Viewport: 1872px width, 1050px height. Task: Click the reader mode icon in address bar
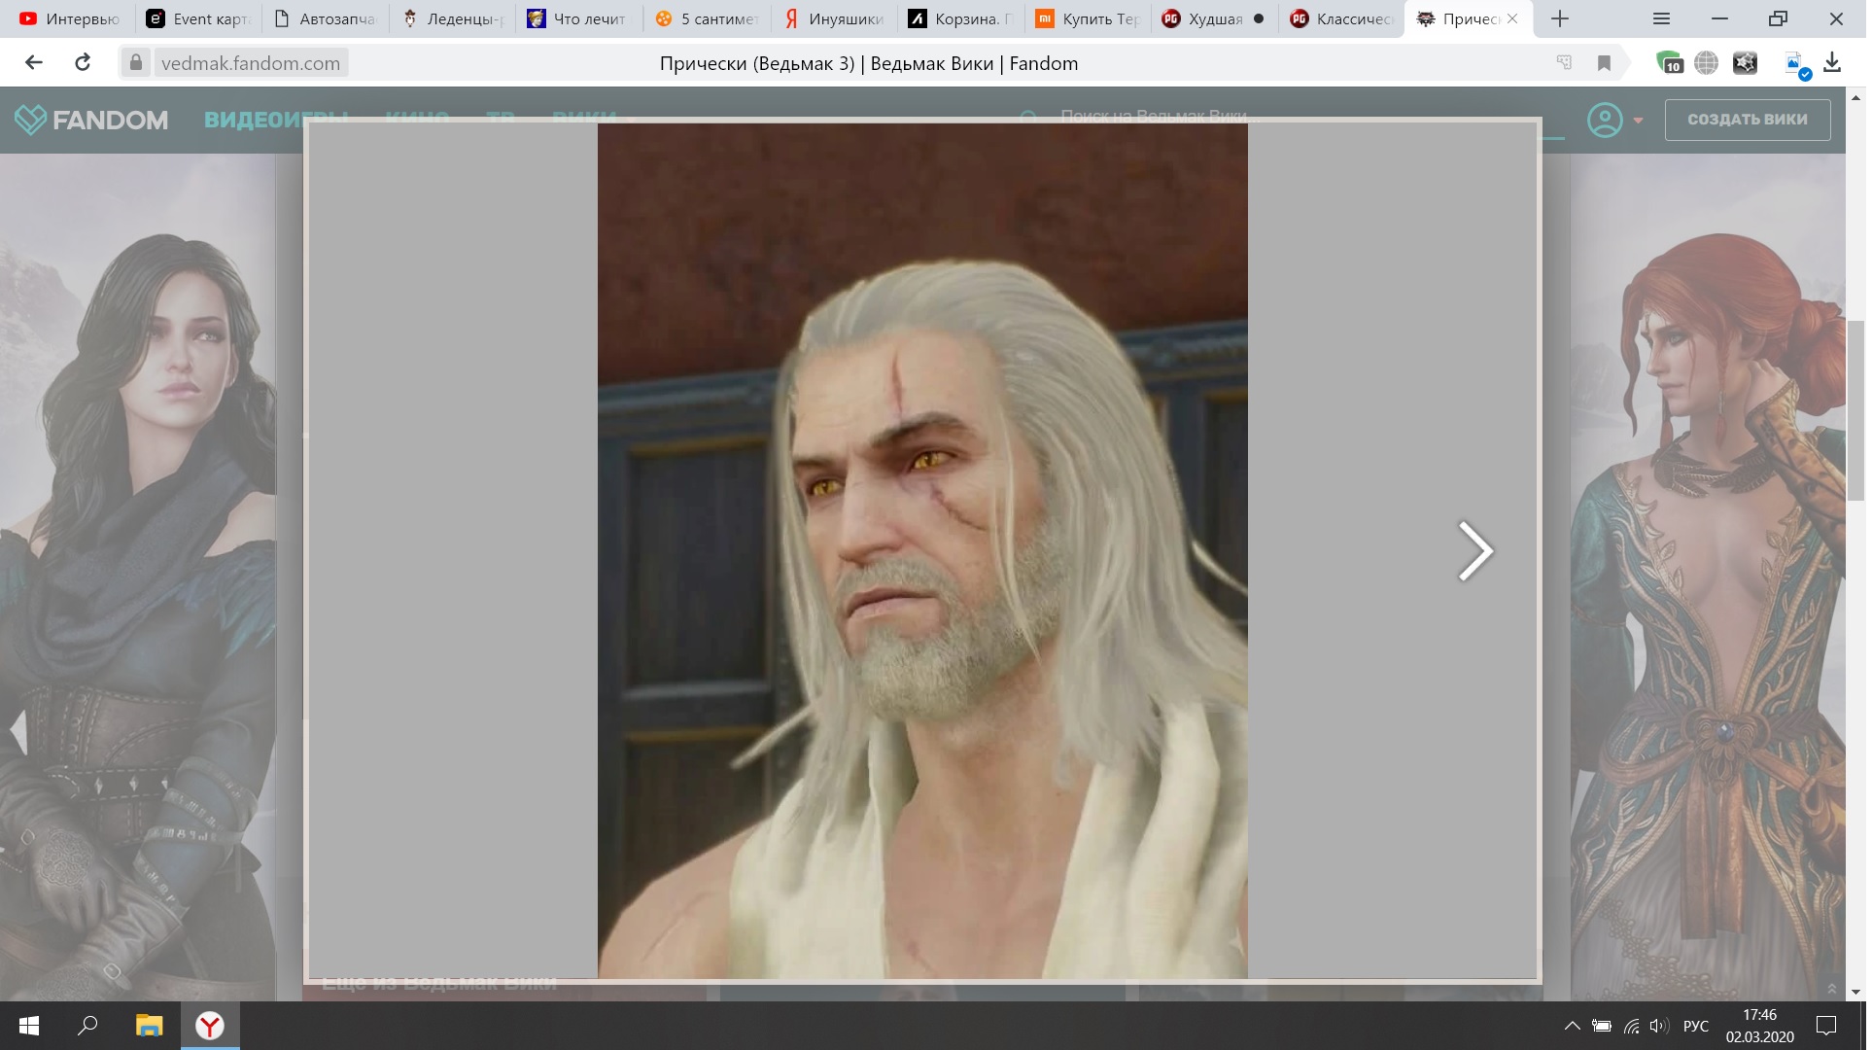1564,63
